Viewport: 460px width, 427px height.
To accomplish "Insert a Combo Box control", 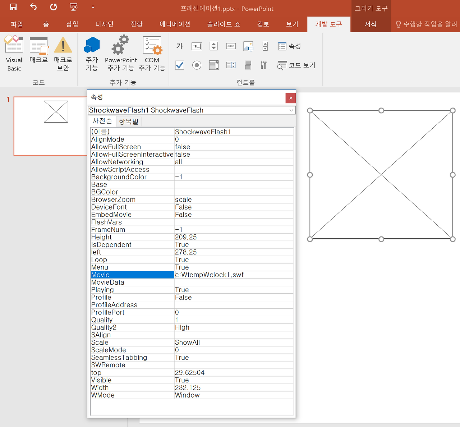I will pyautogui.click(x=231, y=65).
